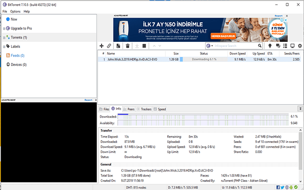Select the John.Wick.3.2019 torrent row

[x=199, y=59]
